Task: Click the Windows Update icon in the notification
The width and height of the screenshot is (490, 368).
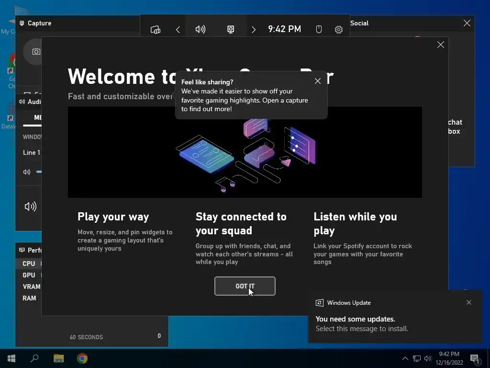Action: click(319, 303)
